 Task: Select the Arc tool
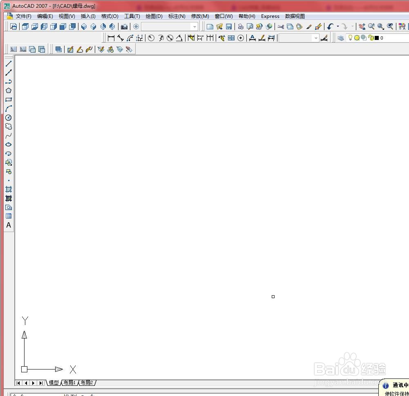click(8, 108)
